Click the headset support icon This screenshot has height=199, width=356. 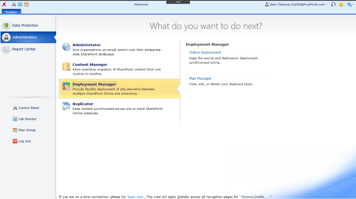[333, 4]
